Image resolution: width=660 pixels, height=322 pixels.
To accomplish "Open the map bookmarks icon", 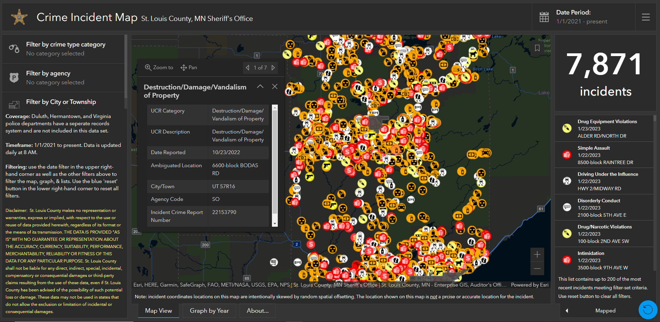I will coord(537,48).
